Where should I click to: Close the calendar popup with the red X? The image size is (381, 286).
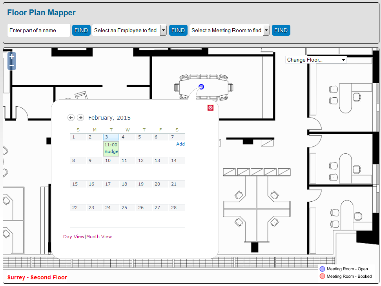(210, 107)
